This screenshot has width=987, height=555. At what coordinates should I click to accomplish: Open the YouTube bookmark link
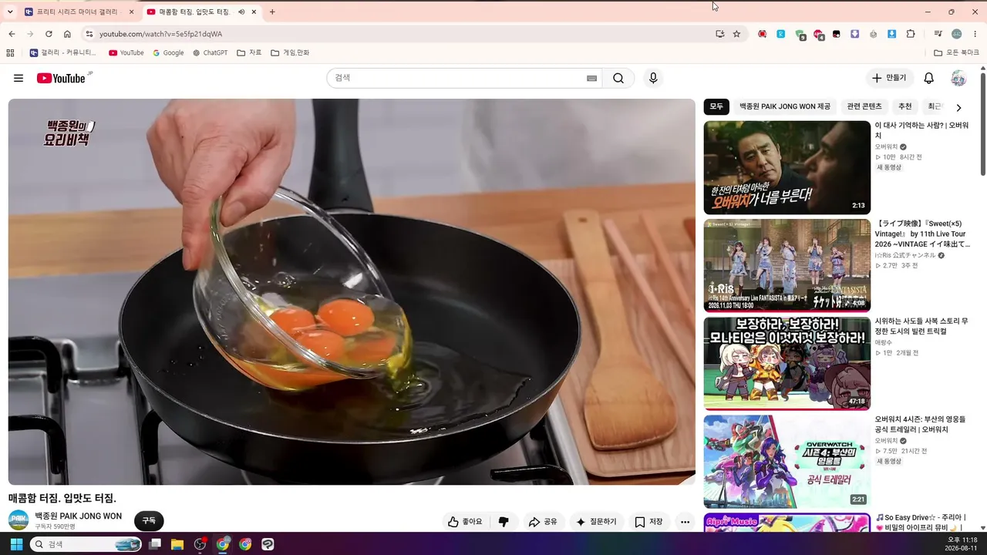tap(126, 52)
